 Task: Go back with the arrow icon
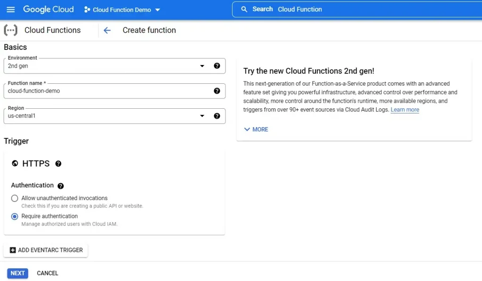coord(107,30)
